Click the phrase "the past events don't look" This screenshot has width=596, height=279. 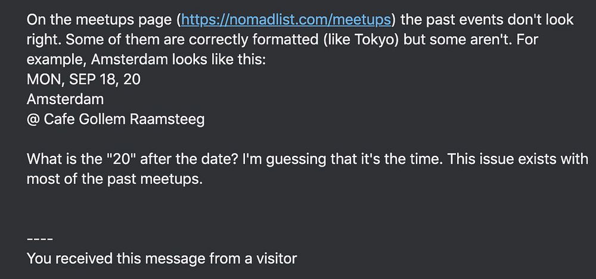487,20
